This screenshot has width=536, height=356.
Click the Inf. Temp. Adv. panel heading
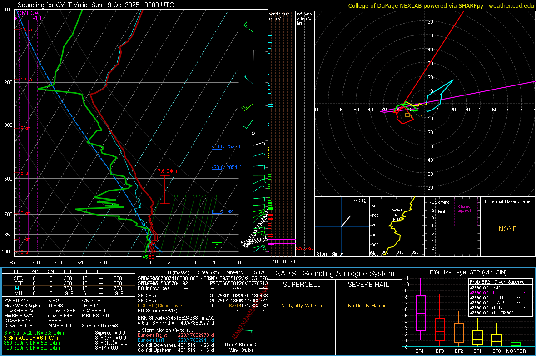point(304,19)
